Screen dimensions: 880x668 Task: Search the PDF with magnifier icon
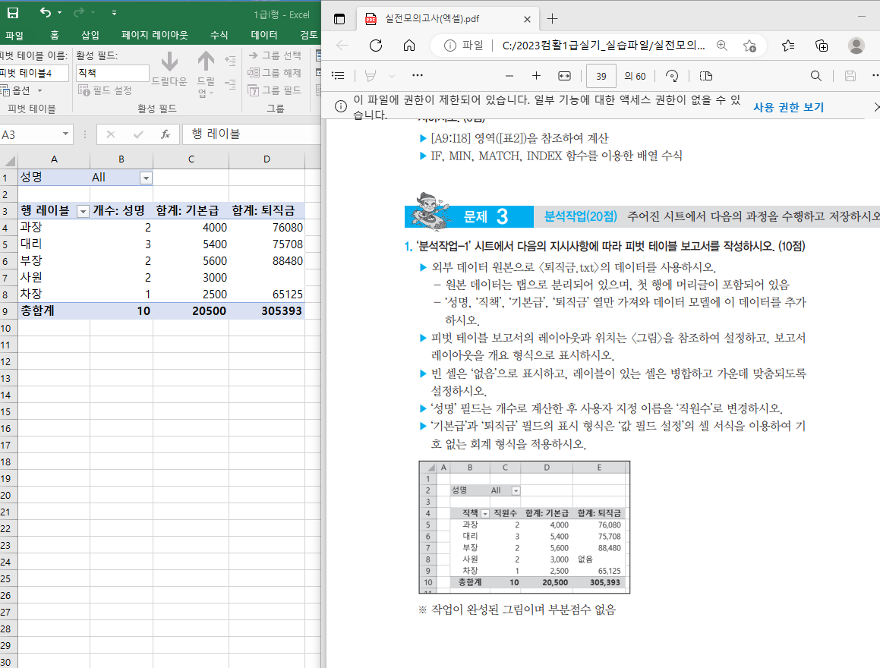815,76
